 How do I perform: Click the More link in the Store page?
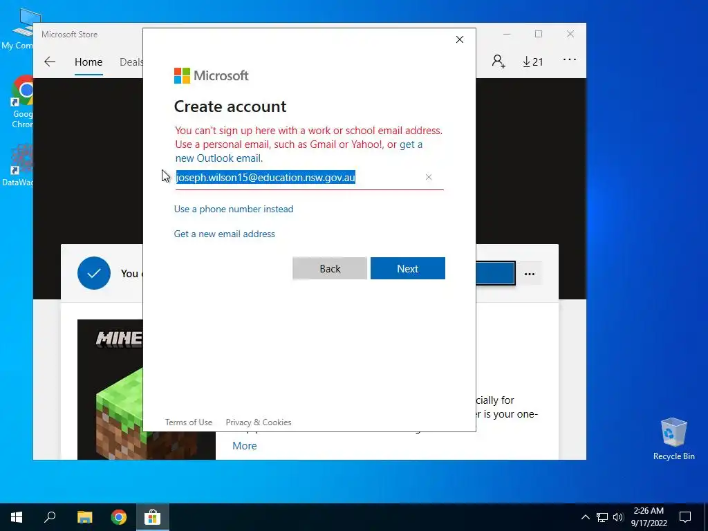coord(244,446)
